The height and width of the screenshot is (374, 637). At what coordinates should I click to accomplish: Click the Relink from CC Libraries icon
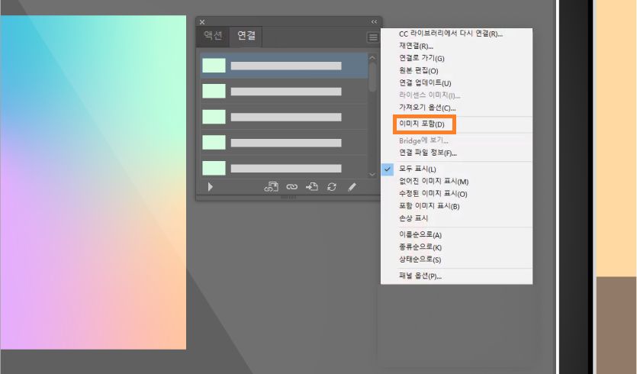click(271, 187)
